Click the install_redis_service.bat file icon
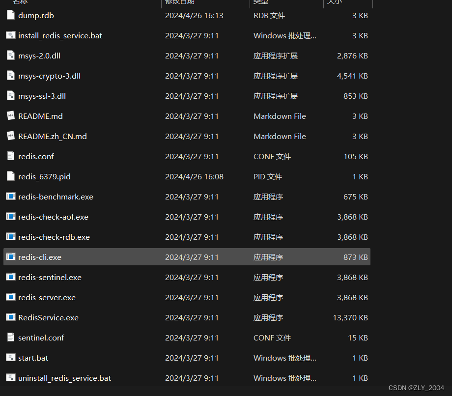Image resolution: width=452 pixels, height=396 pixels. tap(11, 35)
